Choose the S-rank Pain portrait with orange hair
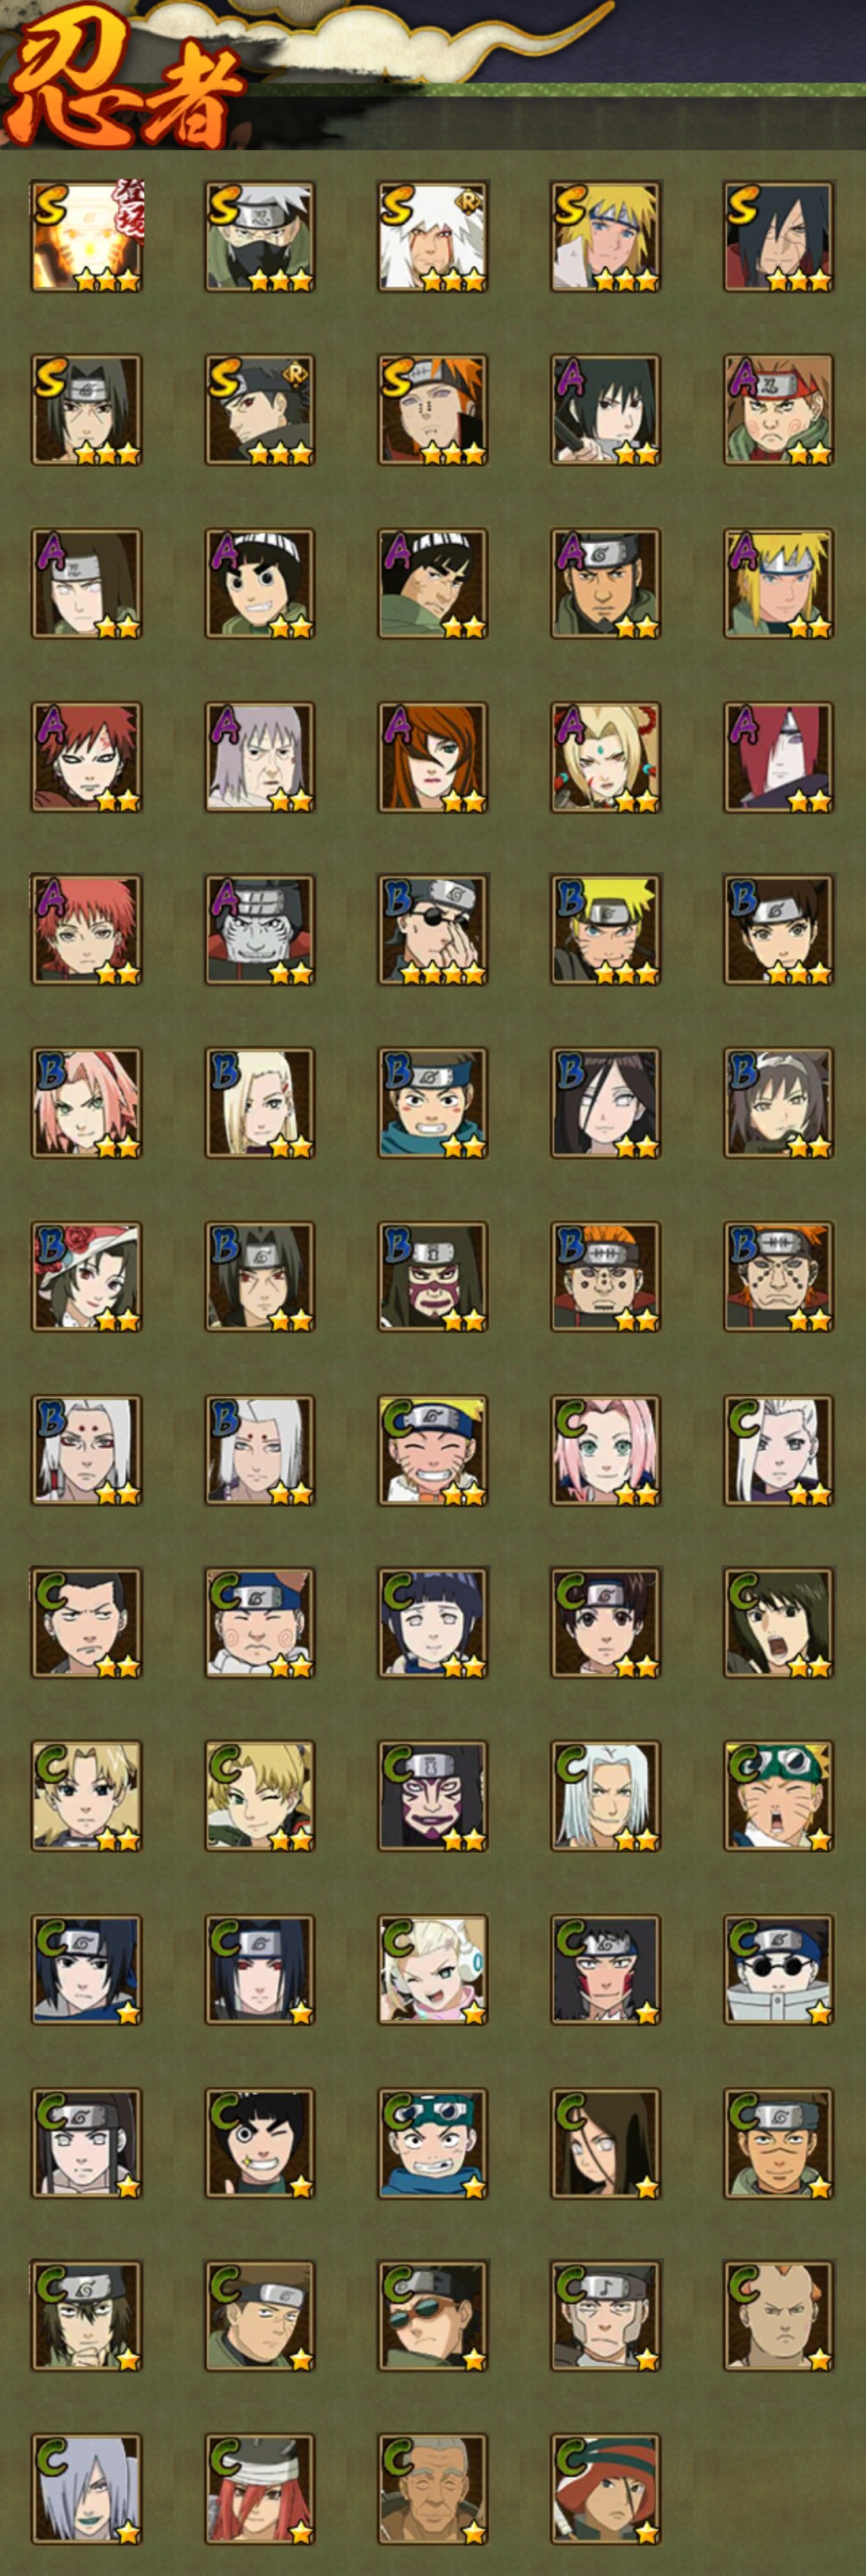 [x=432, y=410]
